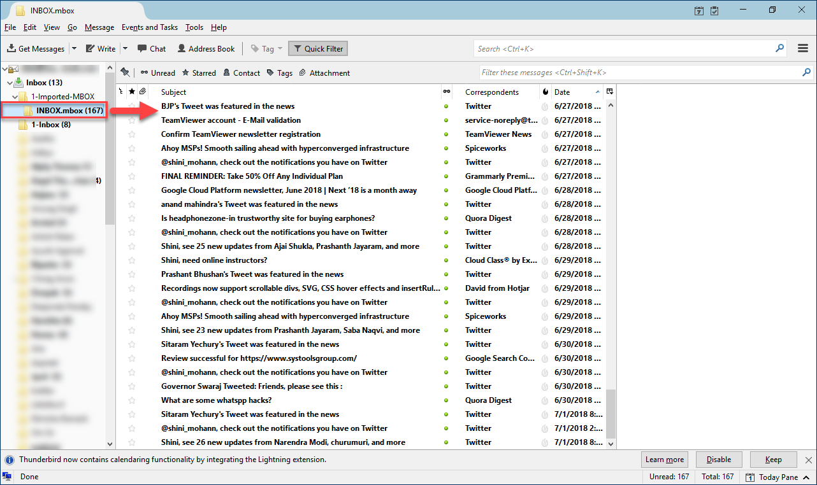Mark 'Shini, need online instructors?' as junk

(545, 260)
